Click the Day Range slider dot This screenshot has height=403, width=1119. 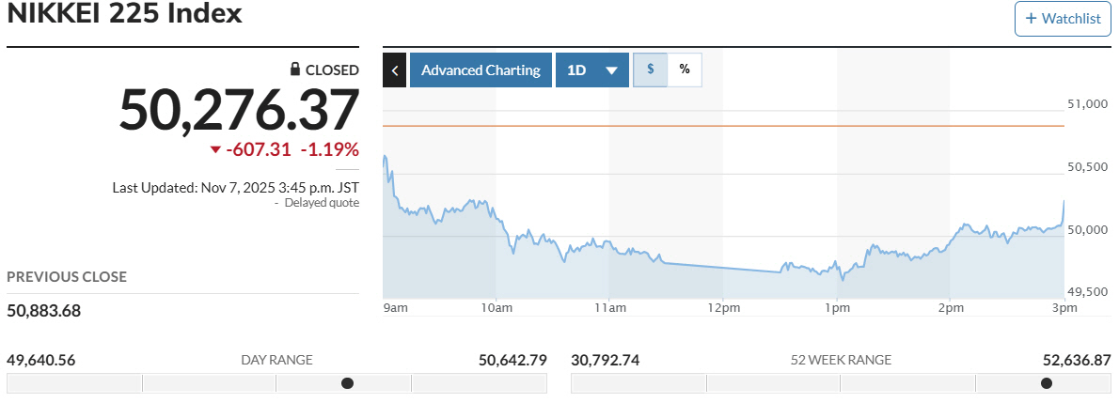click(347, 382)
